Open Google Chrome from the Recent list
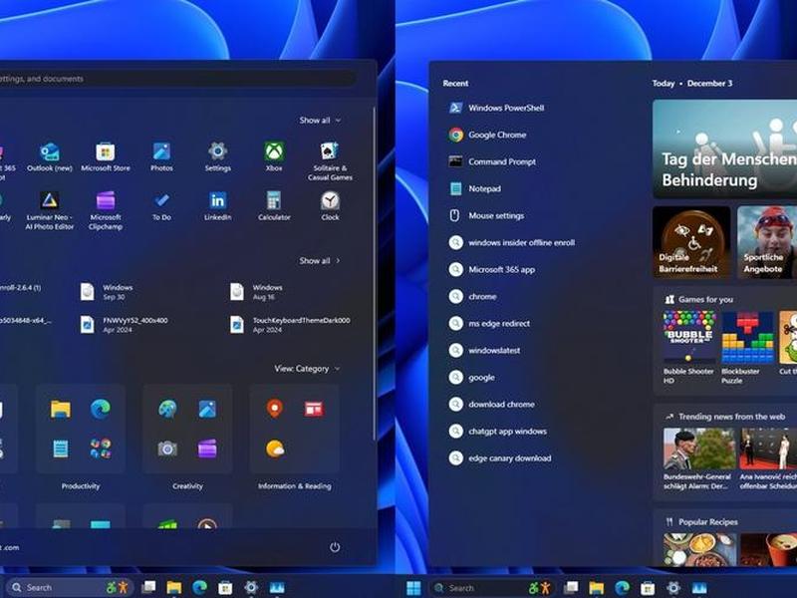The height and width of the screenshot is (598, 797). 487,135
